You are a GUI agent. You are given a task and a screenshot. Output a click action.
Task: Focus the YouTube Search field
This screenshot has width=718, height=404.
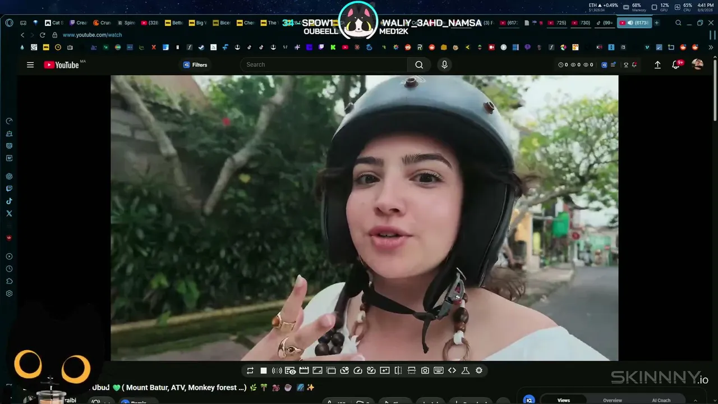[324, 65]
